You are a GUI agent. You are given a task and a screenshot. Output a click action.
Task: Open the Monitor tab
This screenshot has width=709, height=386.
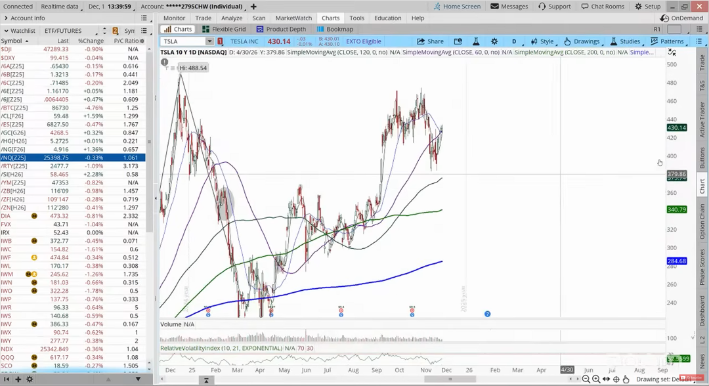pyautogui.click(x=174, y=18)
